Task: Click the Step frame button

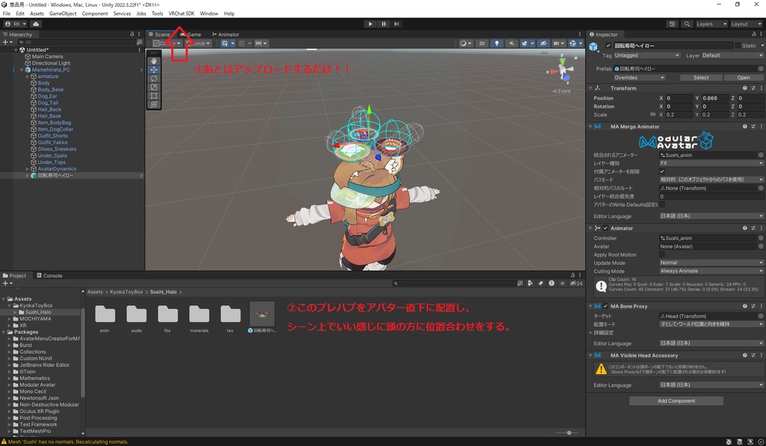Action: pyautogui.click(x=396, y=24)
